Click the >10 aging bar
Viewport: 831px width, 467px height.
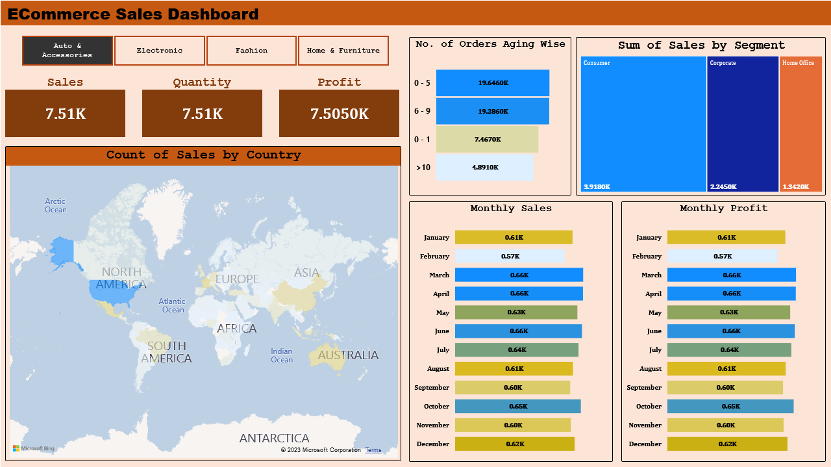pos(484,167)
